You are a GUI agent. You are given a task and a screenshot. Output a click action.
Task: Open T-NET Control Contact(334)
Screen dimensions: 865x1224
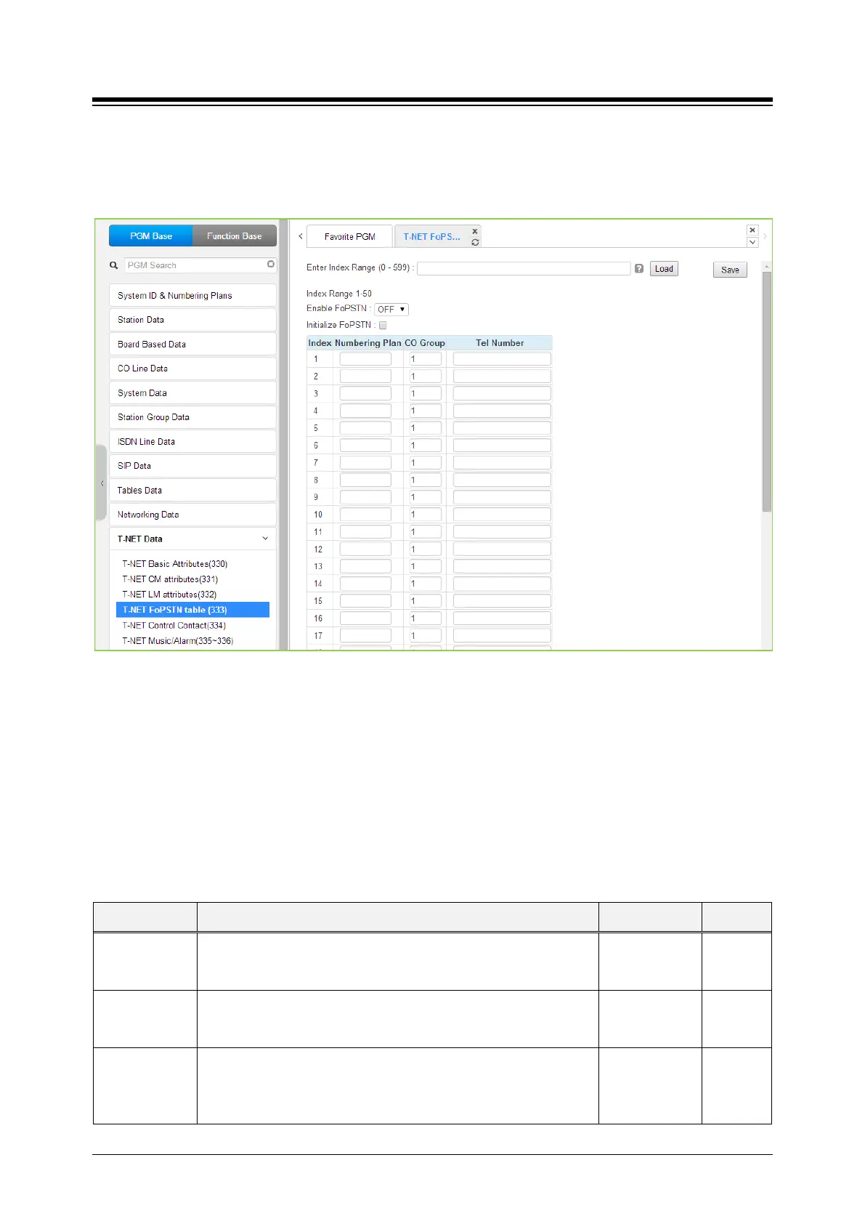(174, 625)
